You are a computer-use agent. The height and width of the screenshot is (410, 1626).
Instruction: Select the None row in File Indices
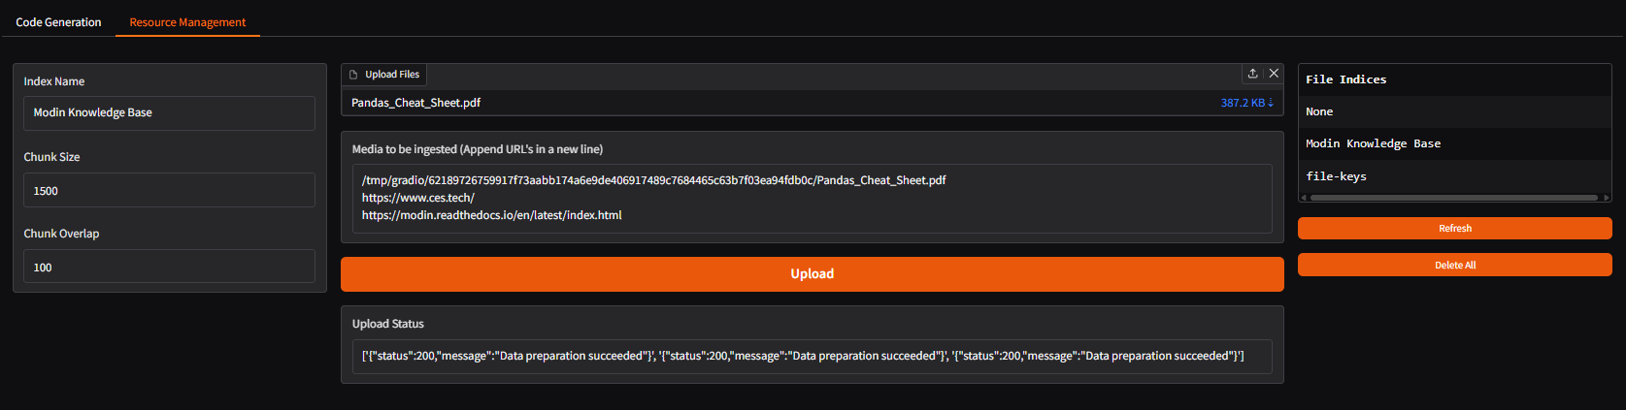coord(1454,112)
